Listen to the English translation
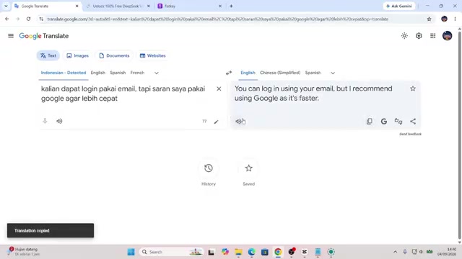 pyautogui.click(x=238, y=122)
